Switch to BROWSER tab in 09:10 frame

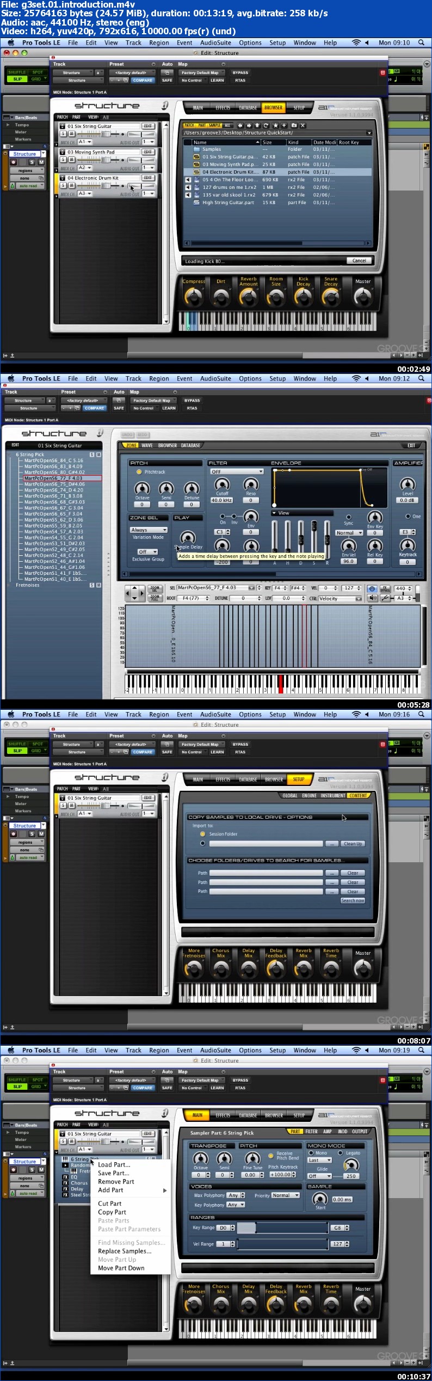coord(273,108)
